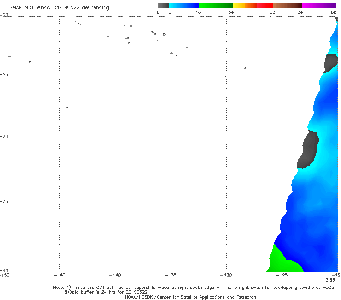Click the longitude label '-145'
Image resolution: width=341 pixels, height=300 pixels.
point(59,275)
